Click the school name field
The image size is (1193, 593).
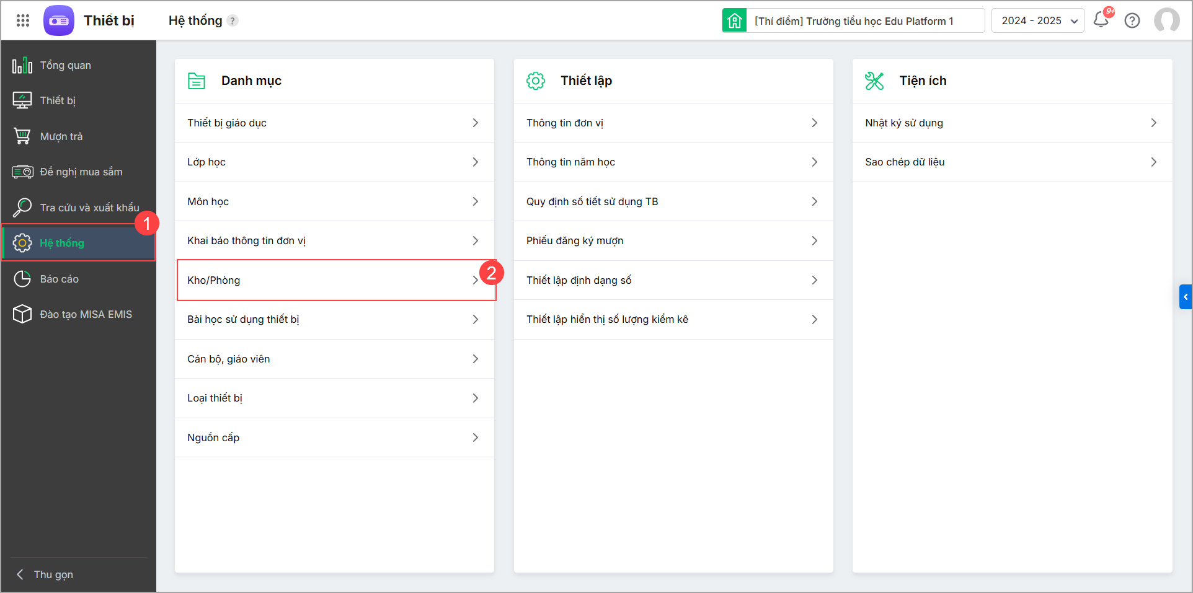[865, 20]
